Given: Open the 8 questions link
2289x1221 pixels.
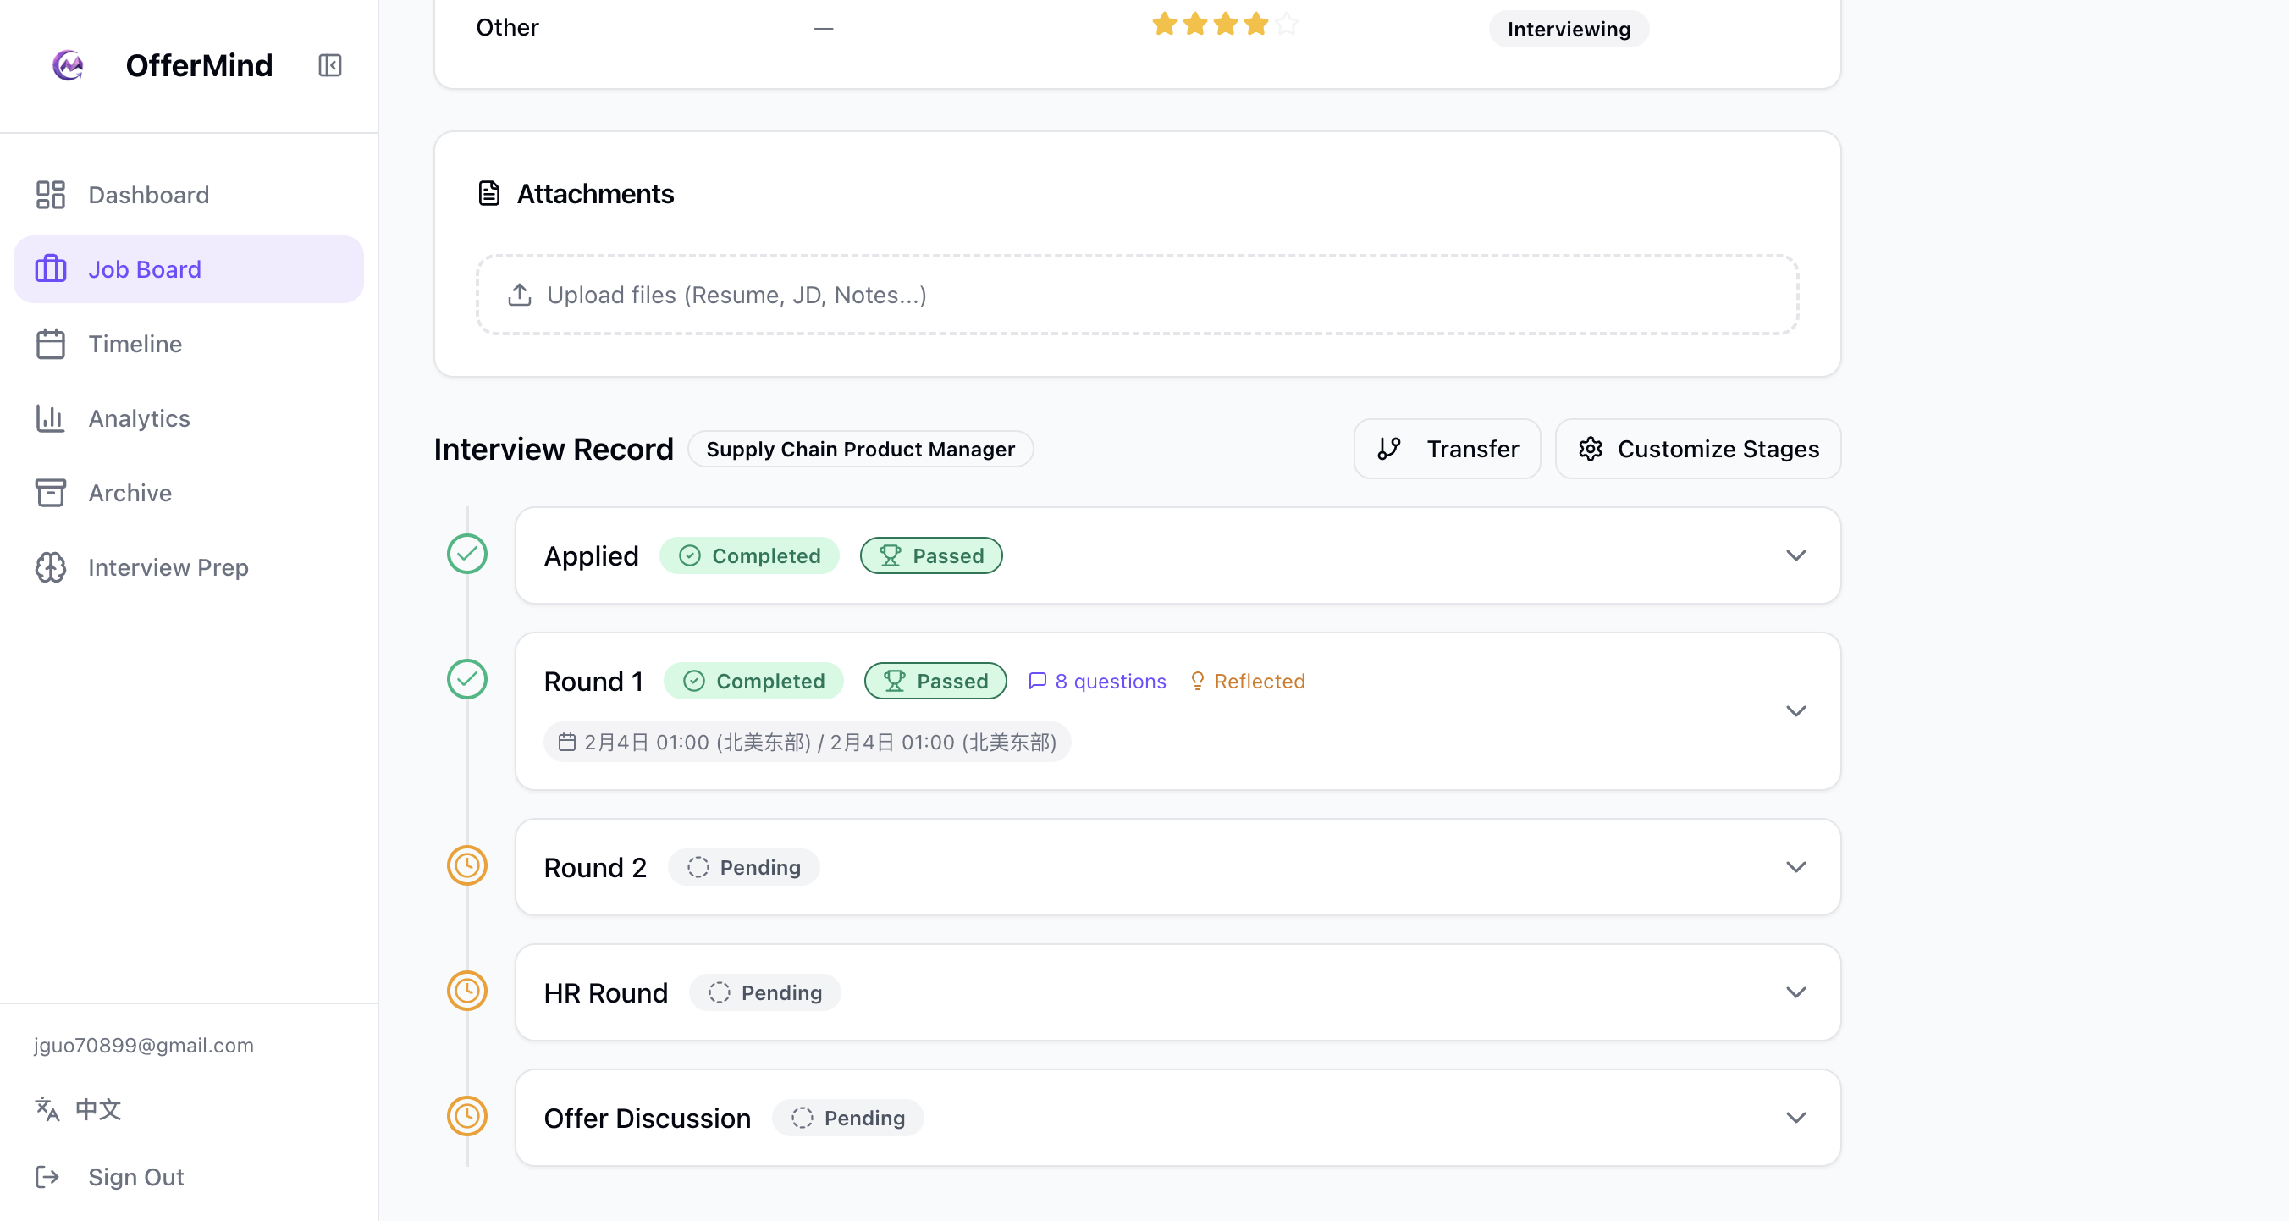Looking at the screenshot, I should click(1097, 681).
